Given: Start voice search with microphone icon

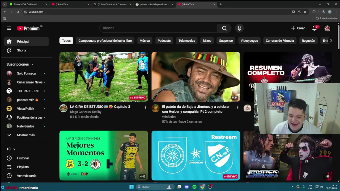Looking at the screenshot, I should click(239, 28).
